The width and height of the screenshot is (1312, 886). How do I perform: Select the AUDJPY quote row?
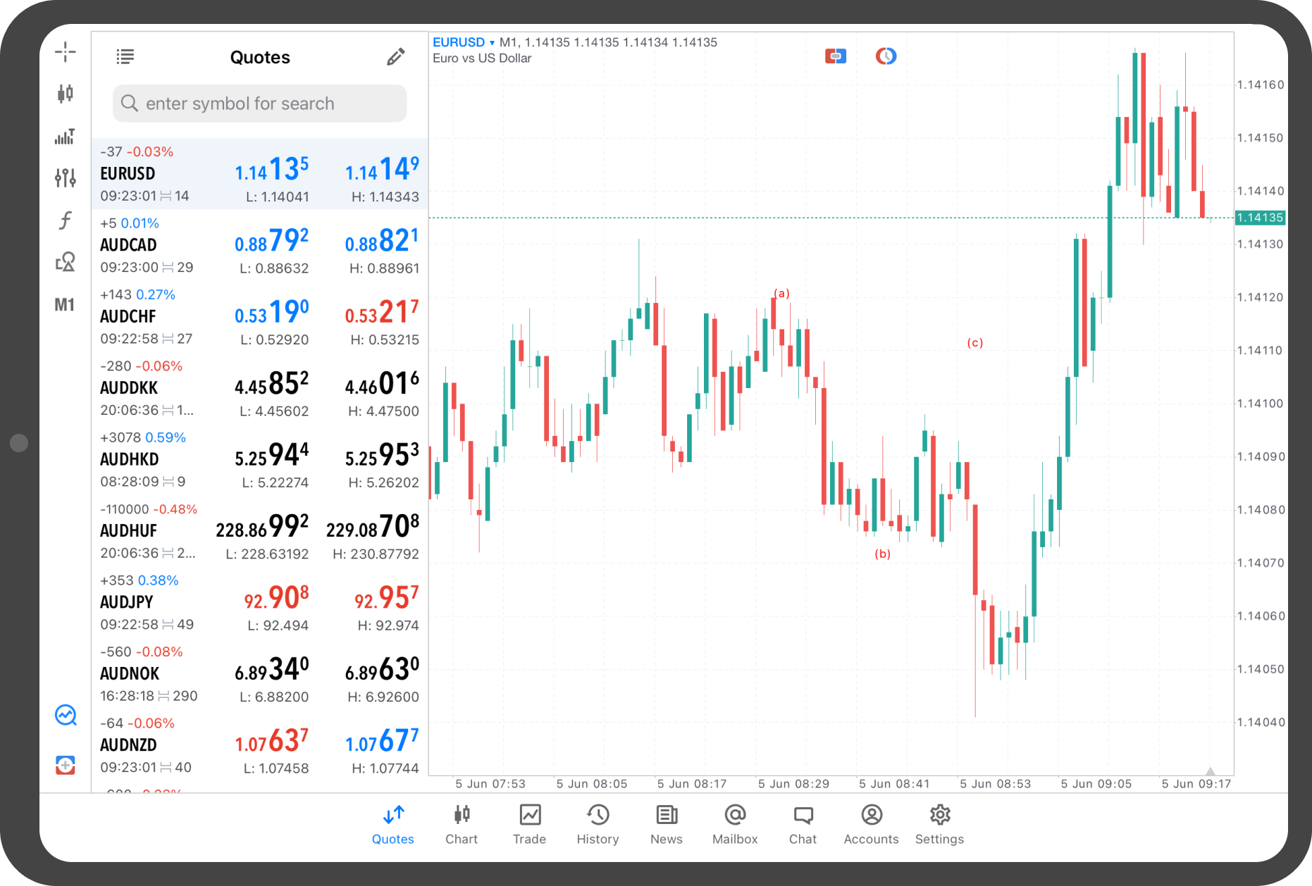(x=259, y=602)
